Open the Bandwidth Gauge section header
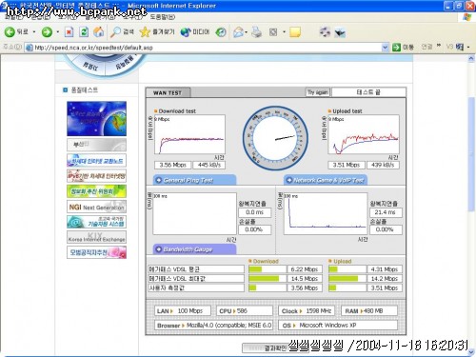 tap(194, 249)
